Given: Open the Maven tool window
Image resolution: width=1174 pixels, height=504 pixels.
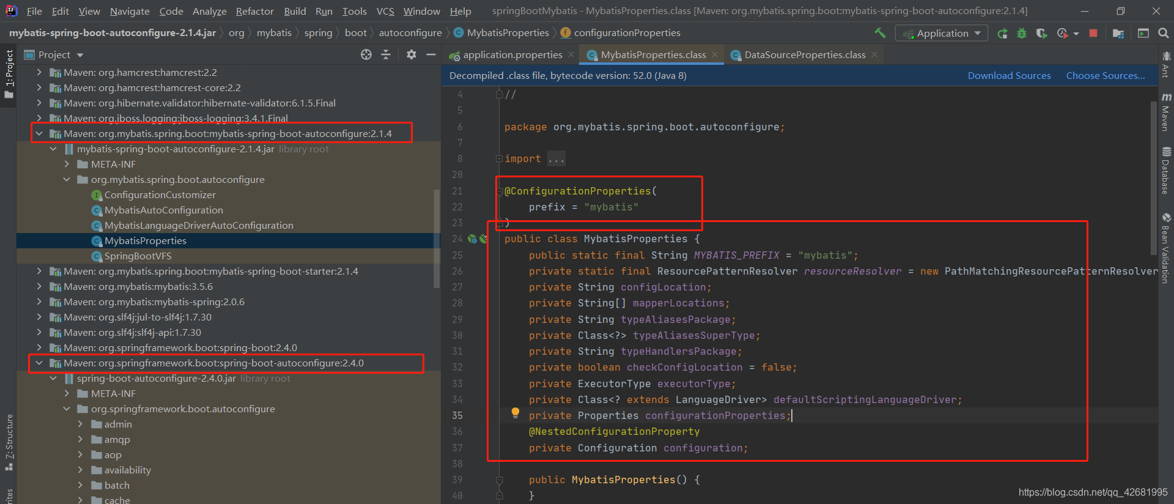Looking at the screenshot, I should pos(1166,112).
